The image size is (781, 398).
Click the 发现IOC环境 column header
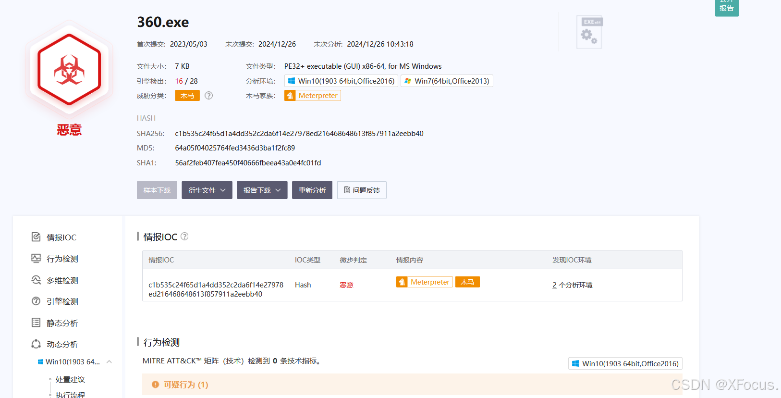(x=572, y=260)
